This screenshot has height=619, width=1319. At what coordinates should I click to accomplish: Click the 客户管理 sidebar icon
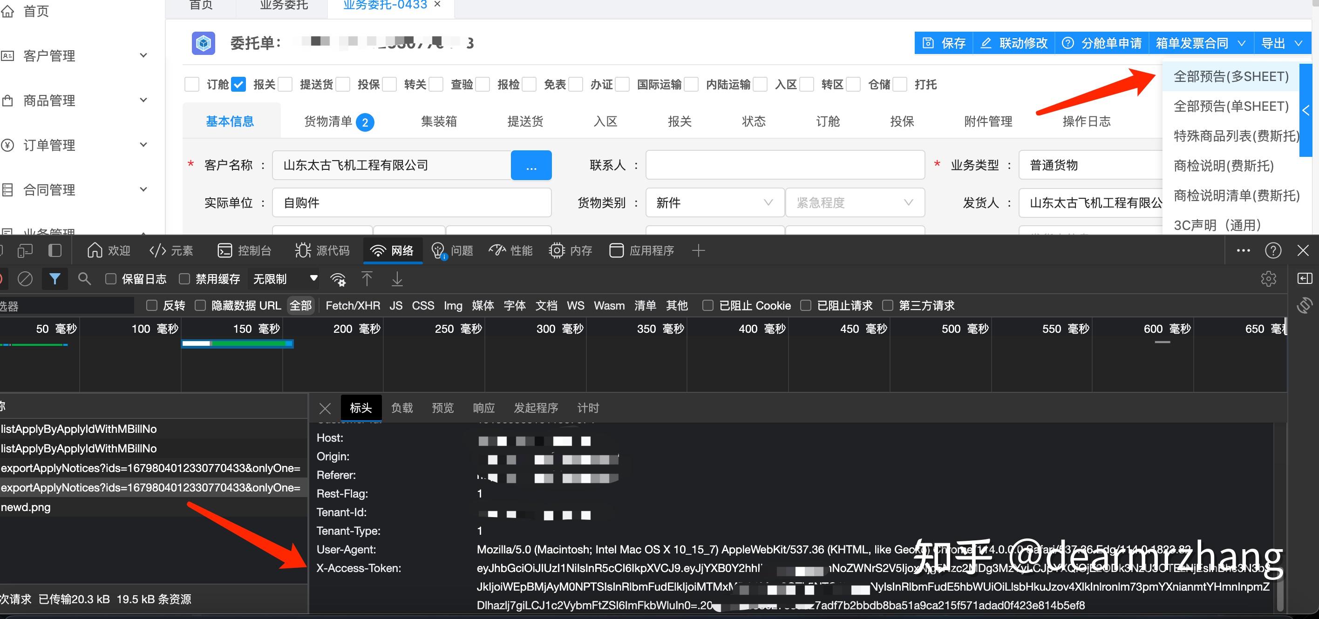pos(7,55)
